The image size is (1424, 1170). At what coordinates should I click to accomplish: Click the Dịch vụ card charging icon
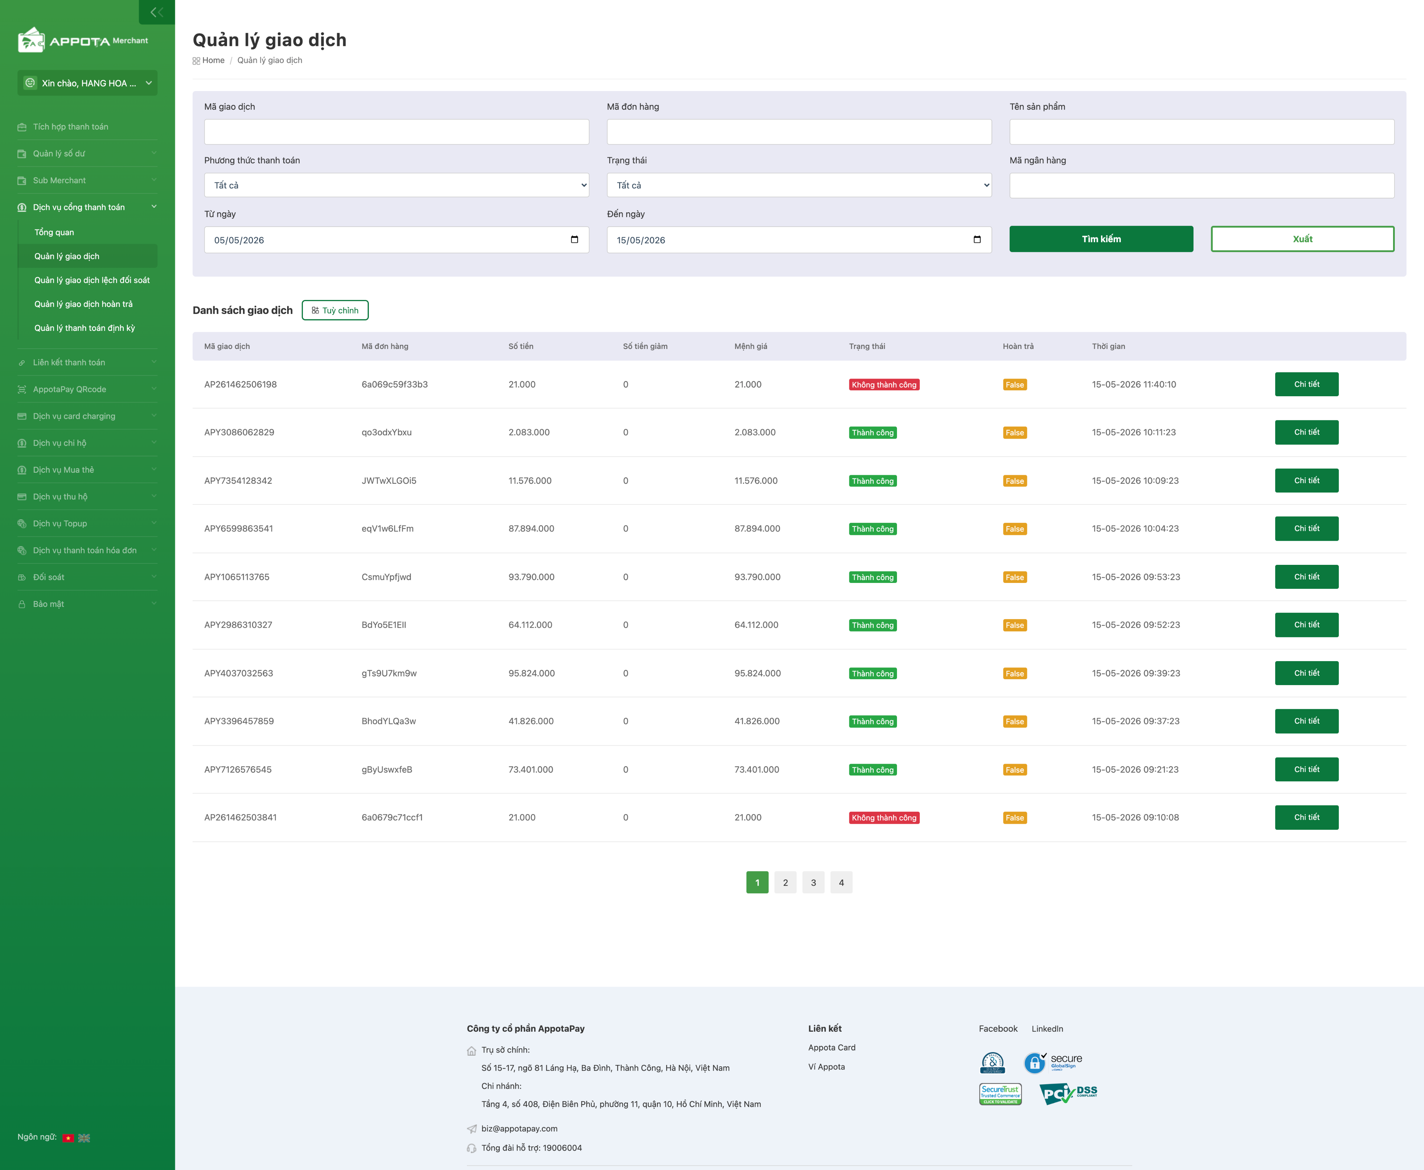(22, 416)
